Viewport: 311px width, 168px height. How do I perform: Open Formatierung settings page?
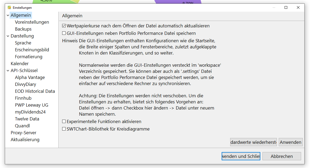29,57
